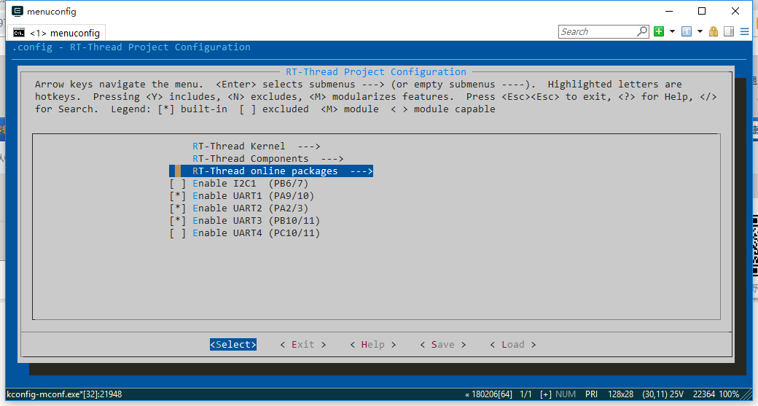Click the 1/1 console count status entry
758x406 pixels.
coord(525,394)
